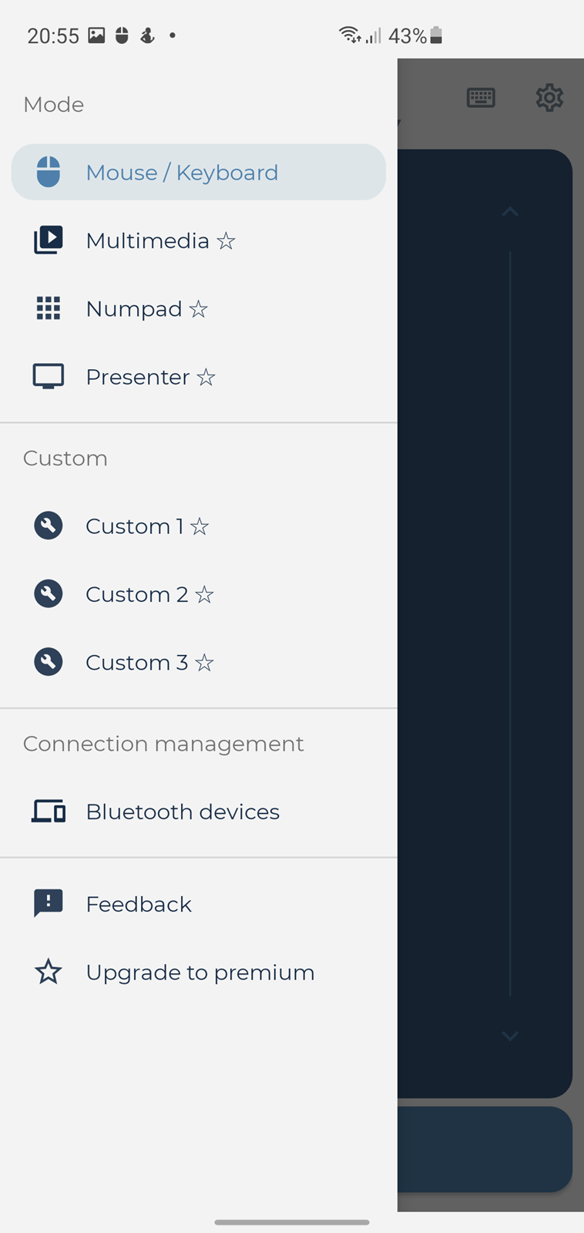Viewport: 584px width, 1233px height.
Task: Select the Mouse / Keyboard mode
Action: (182, 173)
